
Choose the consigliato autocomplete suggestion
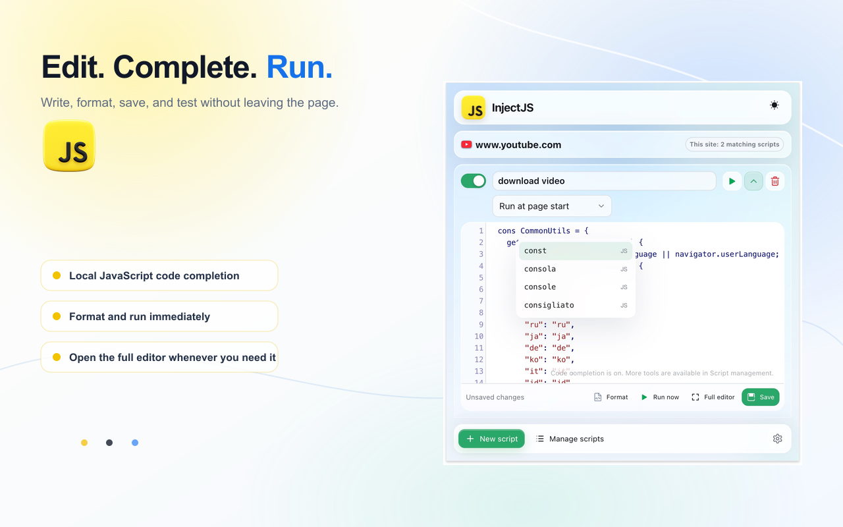(x=576, y=305)
